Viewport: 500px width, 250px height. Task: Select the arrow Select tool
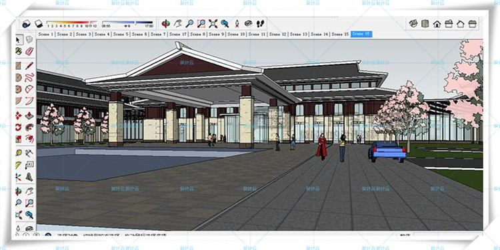tap(19, 40)
